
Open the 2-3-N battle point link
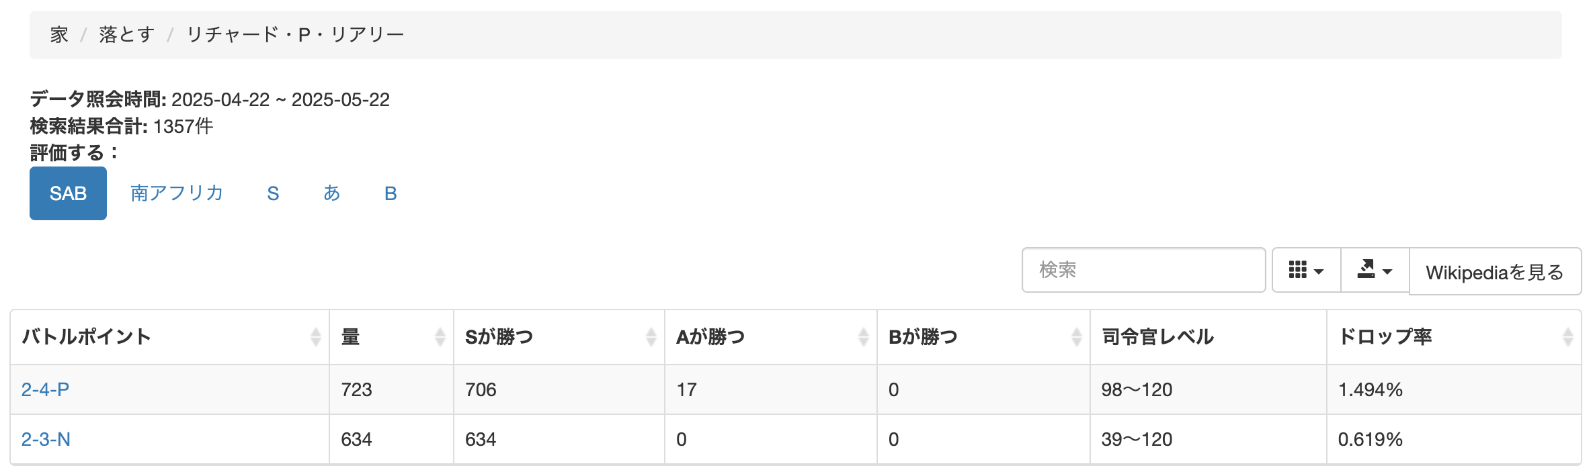46,439
